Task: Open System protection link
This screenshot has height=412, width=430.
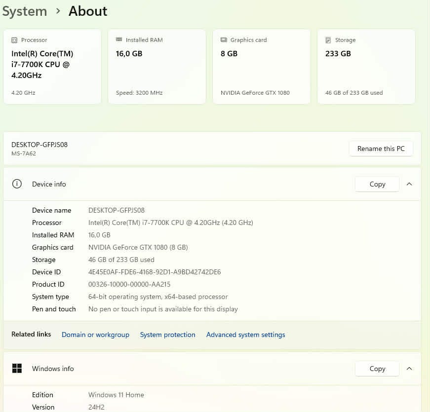Action: 167,335
